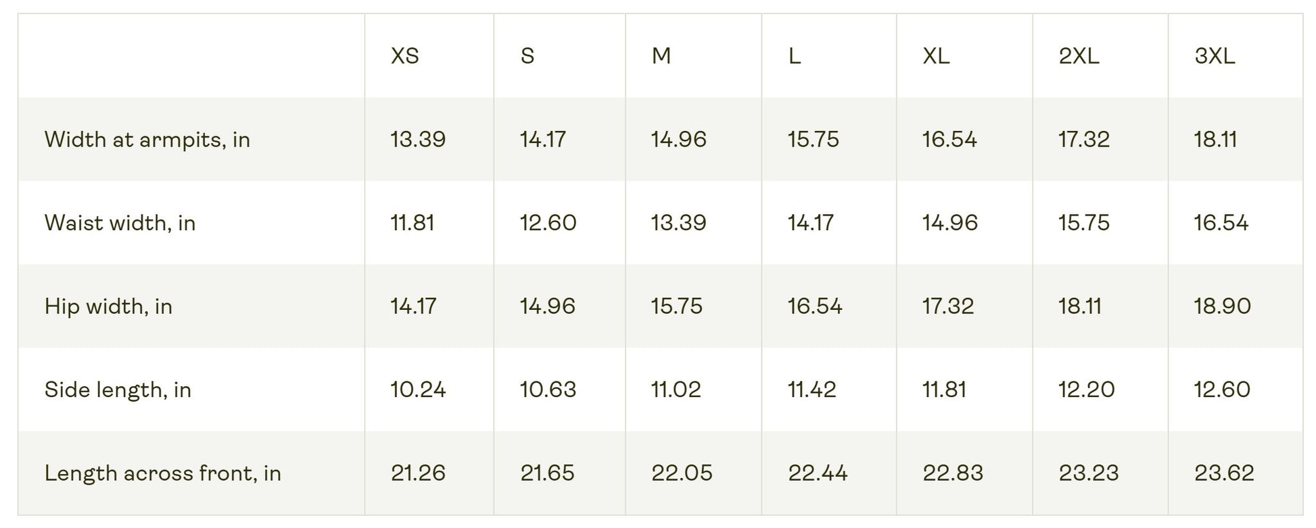Screen dimensions: 1316x528
Task: Click the "Width at armpits, in" row label
Action: point(147,139)
